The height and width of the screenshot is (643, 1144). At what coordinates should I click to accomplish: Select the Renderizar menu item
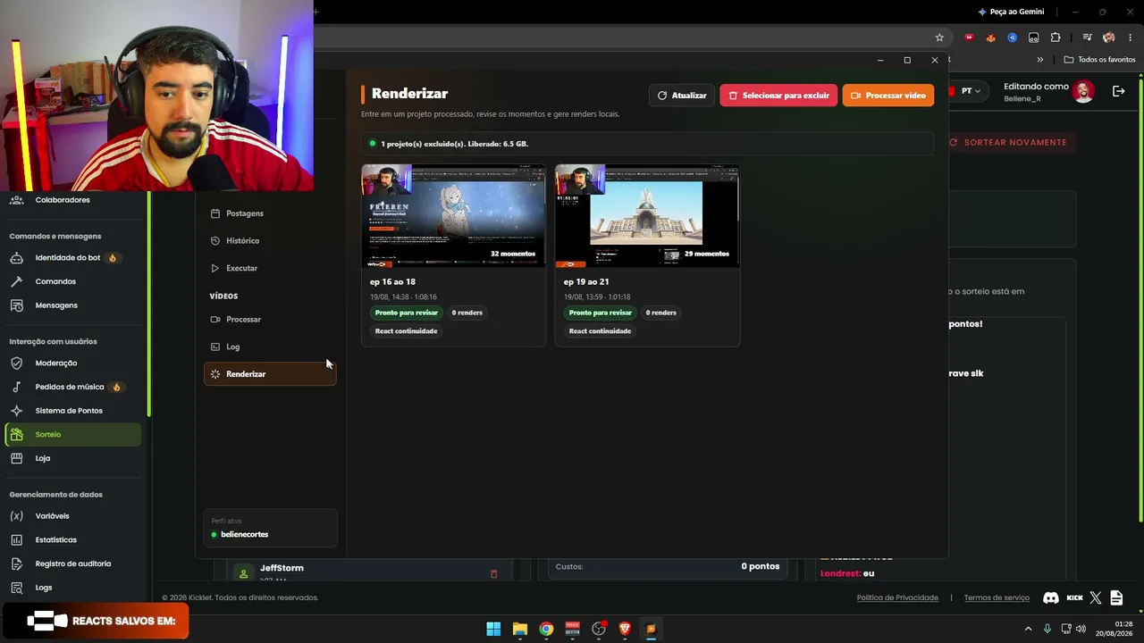[270, 374]
